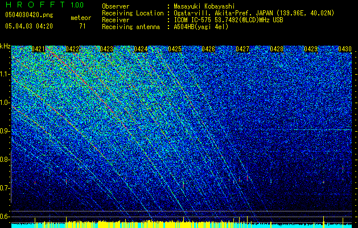Click the 1.1 frequency axis label

click(x=5, y=74)
